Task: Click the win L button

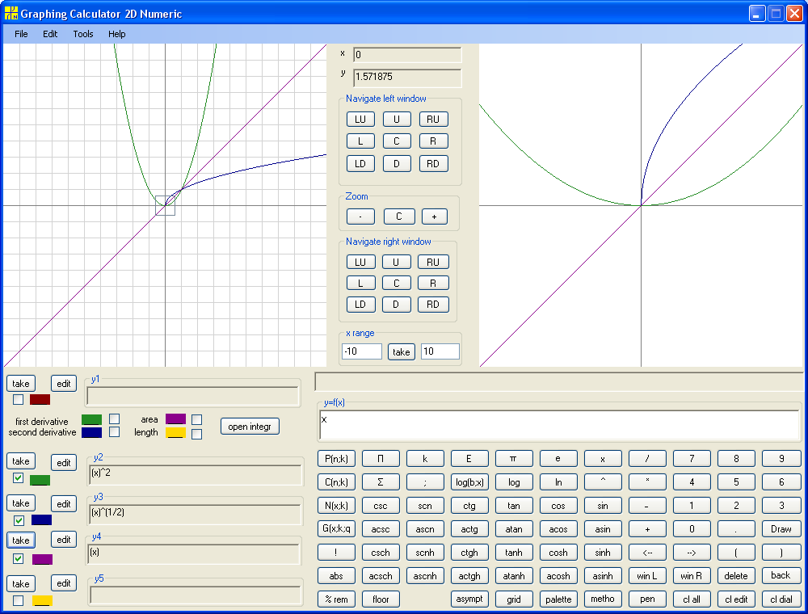Action: tap(647, 576)
